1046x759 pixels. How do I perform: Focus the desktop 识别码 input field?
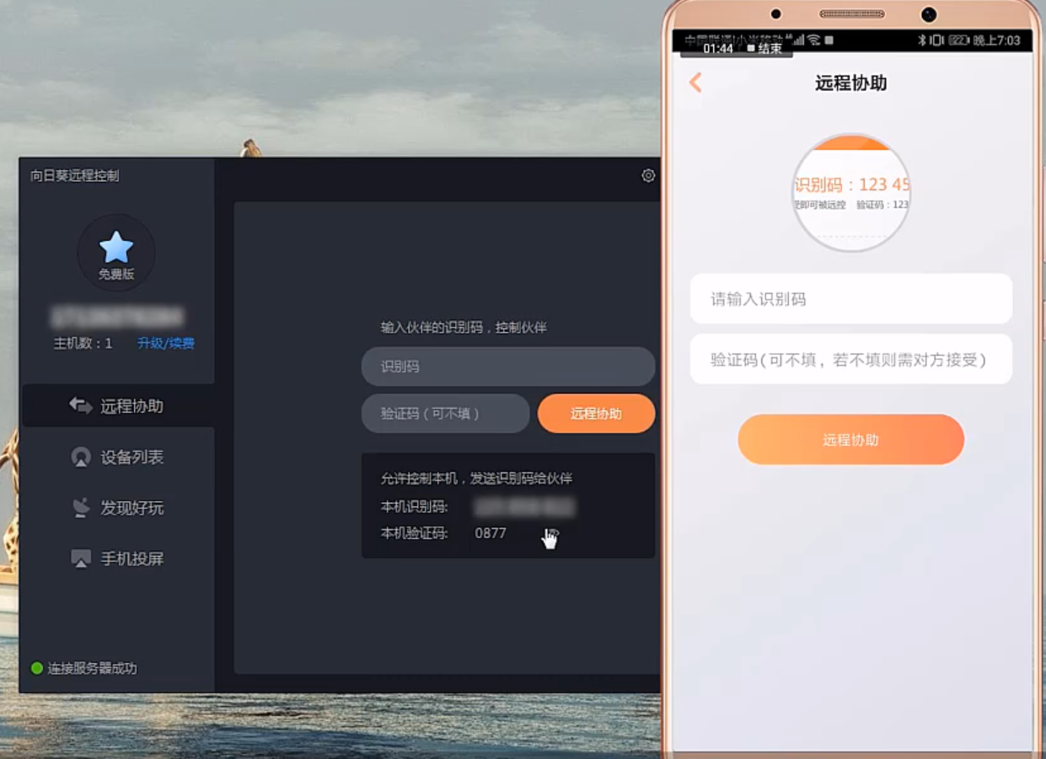click(x=507, y=366)
